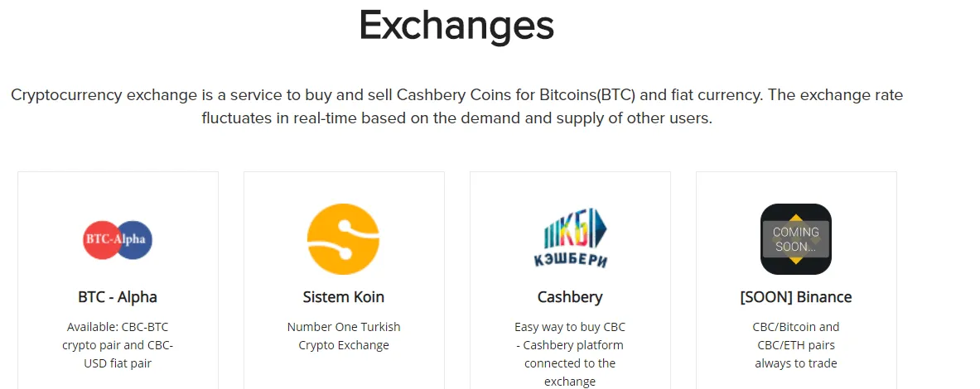Screen dimensions: 980x389
Task: Click the gray COMING SOON overlay label
Action: pyautogui.click(x=795, y=239)
